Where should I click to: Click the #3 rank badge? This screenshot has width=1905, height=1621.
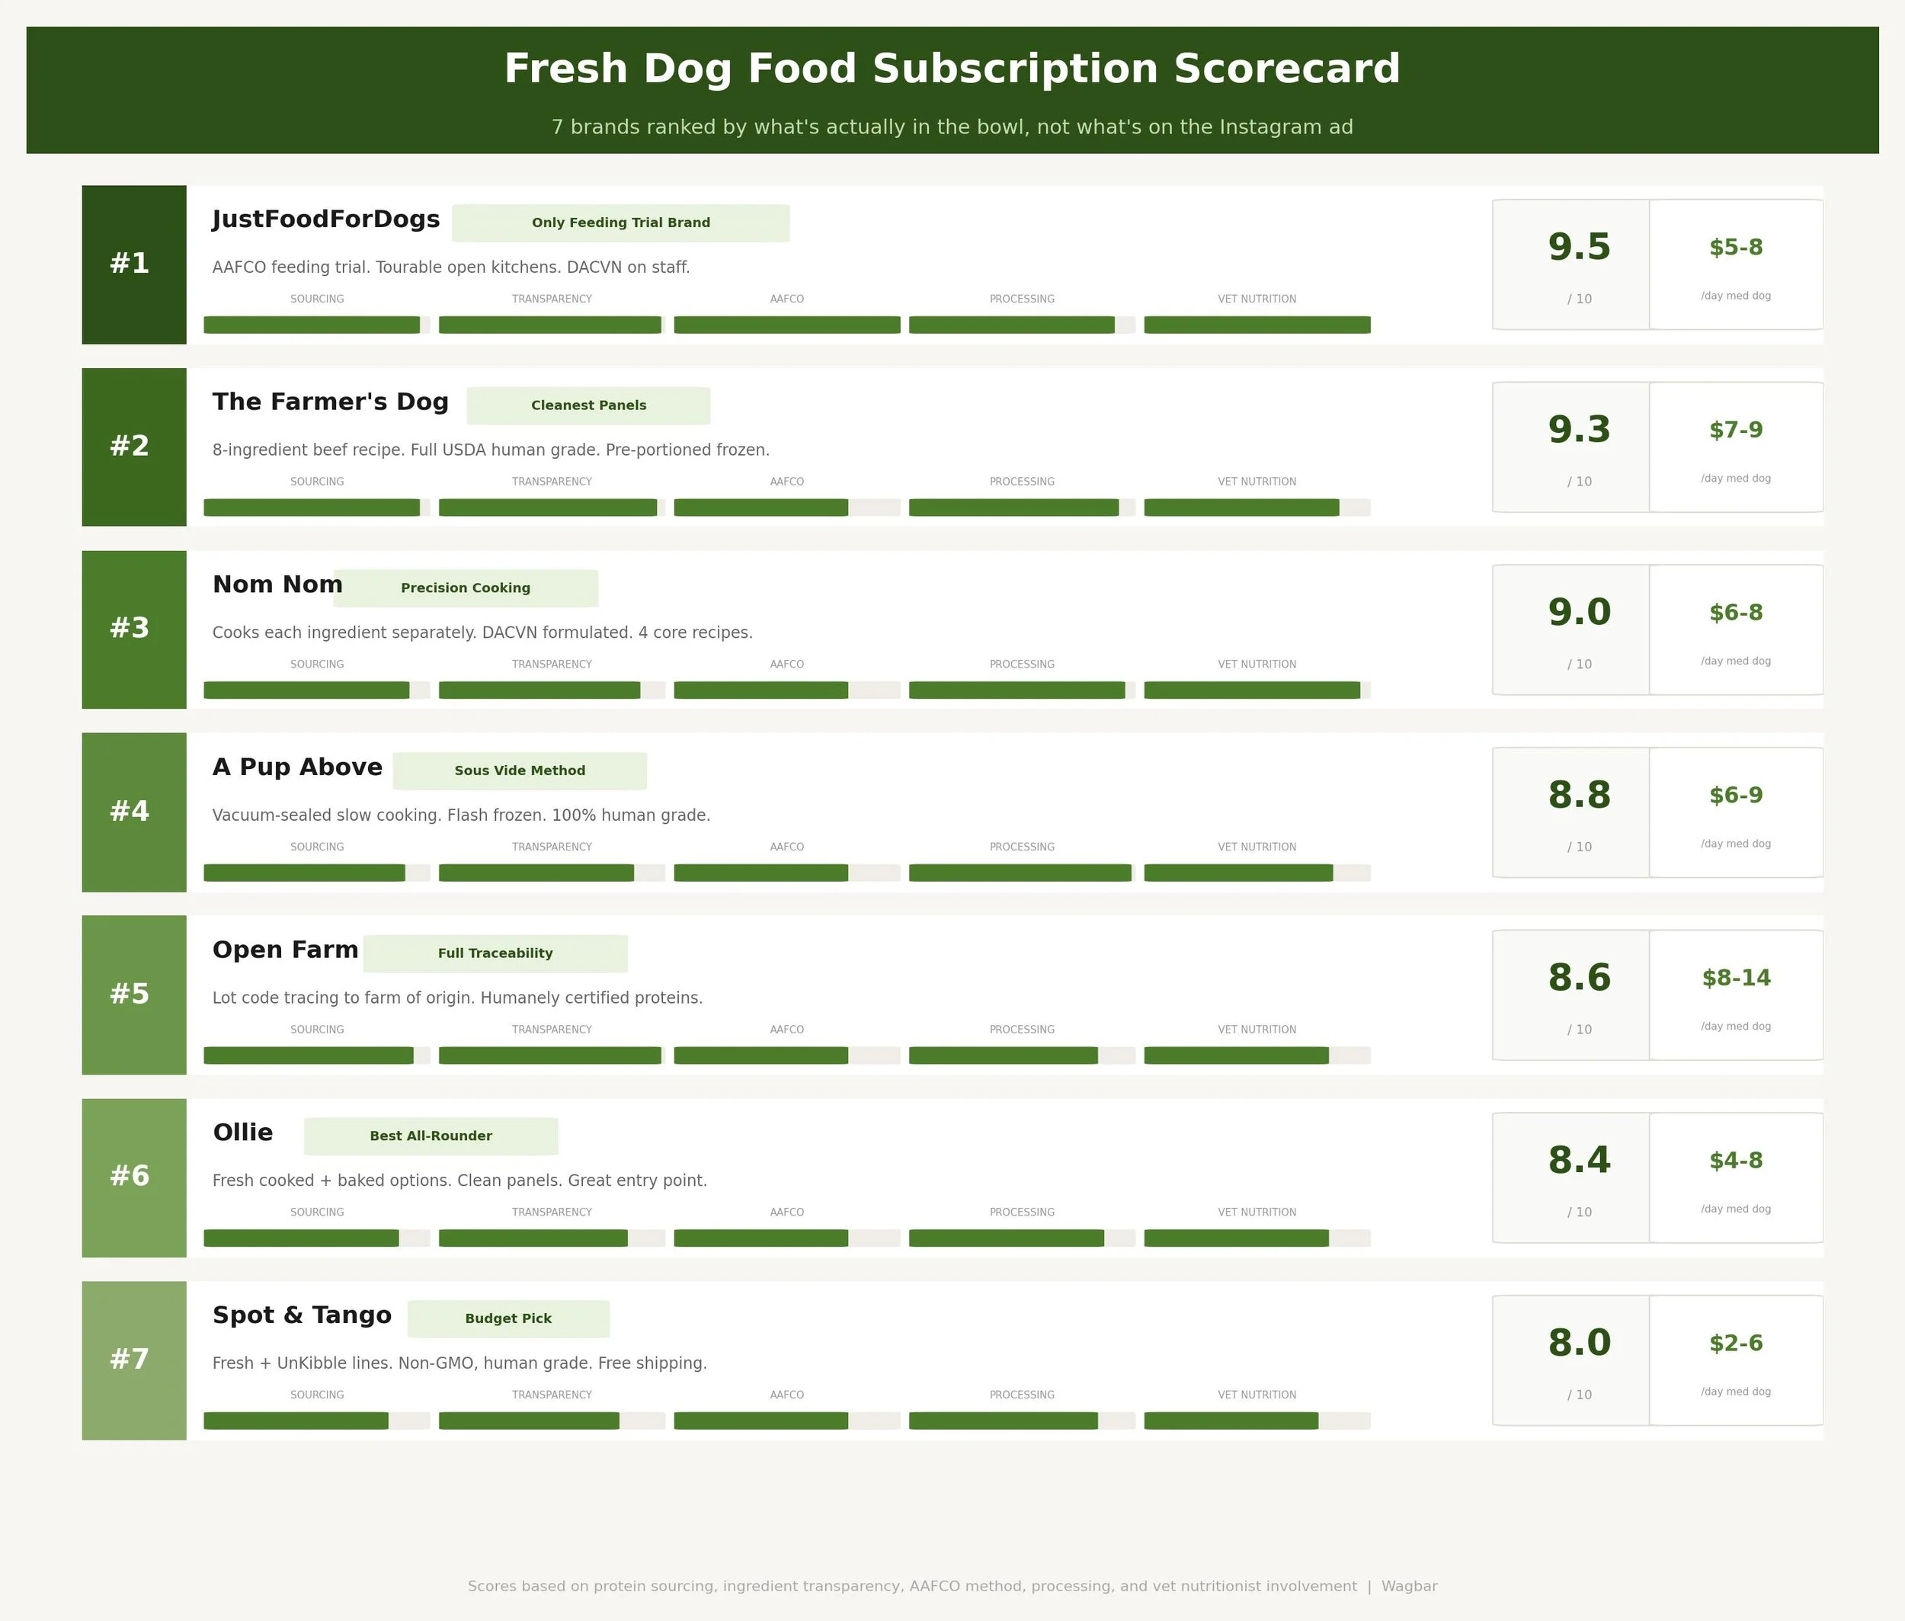[134, 629]
